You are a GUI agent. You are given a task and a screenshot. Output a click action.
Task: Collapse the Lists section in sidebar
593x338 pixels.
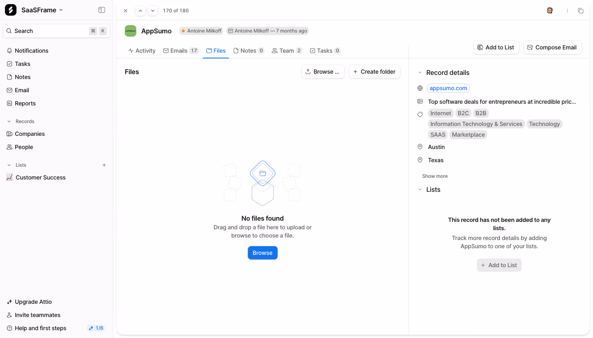pos(9,165)
